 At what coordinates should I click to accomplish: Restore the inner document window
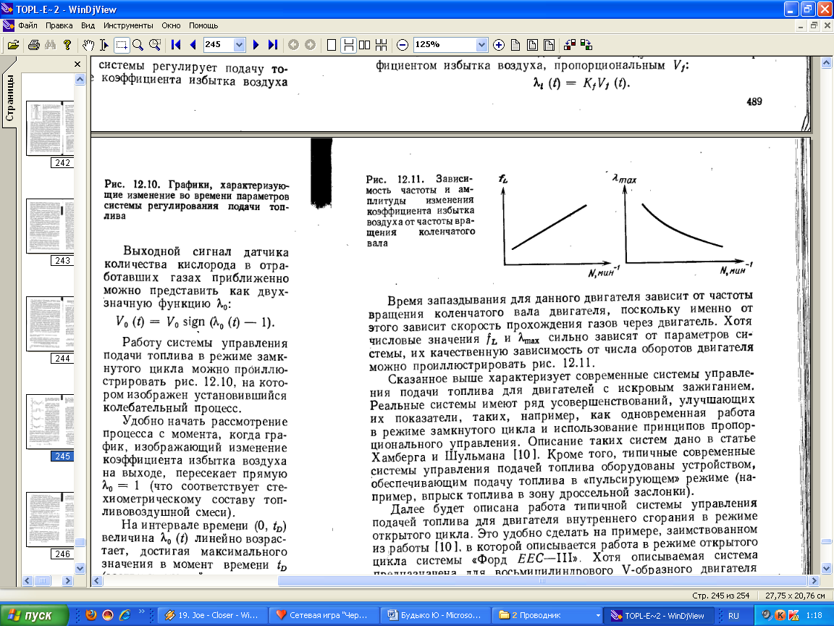(x=814, y=25)
